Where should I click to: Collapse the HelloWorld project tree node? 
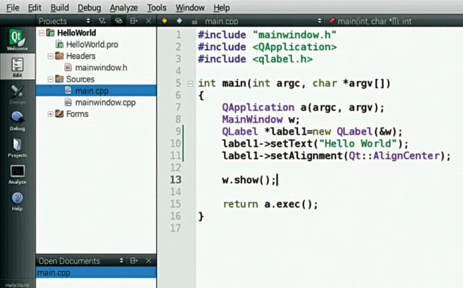coord(42,33)
